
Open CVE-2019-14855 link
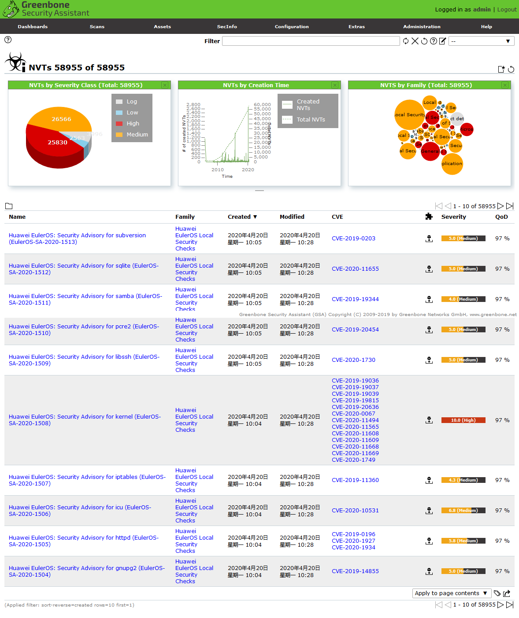(x=355, y=571)
